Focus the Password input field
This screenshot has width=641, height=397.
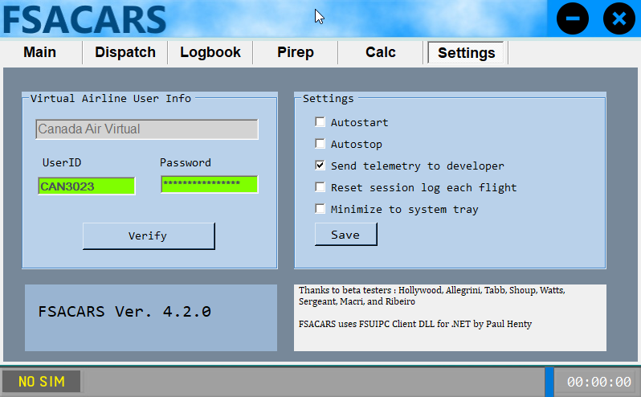pos(209,185)
